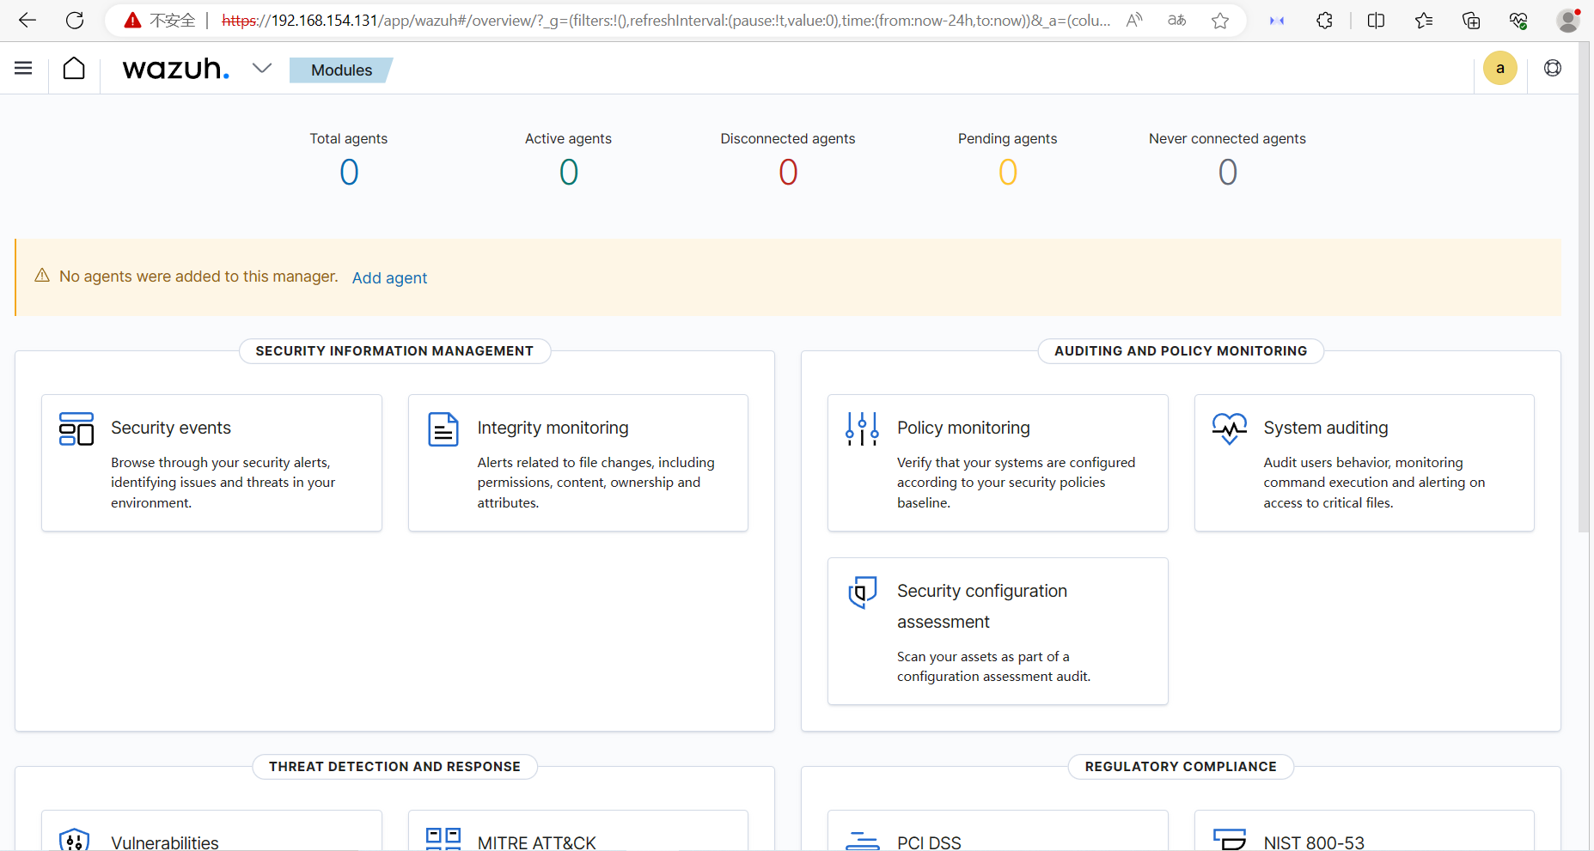Open the PCI DSS module

click(998, 830)
